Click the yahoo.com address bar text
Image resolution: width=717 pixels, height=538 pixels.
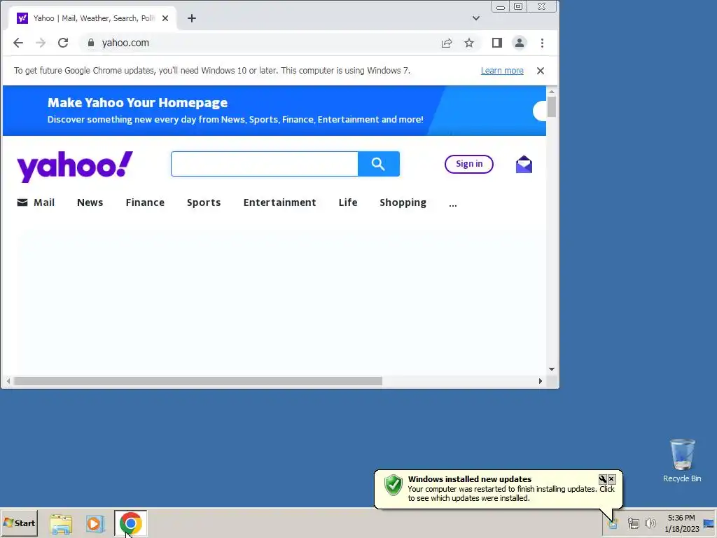(x=125, y=43)
